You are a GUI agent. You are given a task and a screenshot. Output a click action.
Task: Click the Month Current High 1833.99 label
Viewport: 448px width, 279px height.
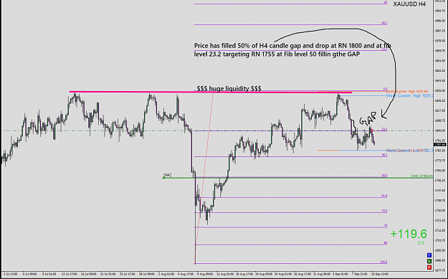[407, 91]
